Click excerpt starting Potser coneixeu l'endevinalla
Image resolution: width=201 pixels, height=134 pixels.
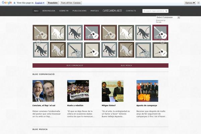click(47, 114)
